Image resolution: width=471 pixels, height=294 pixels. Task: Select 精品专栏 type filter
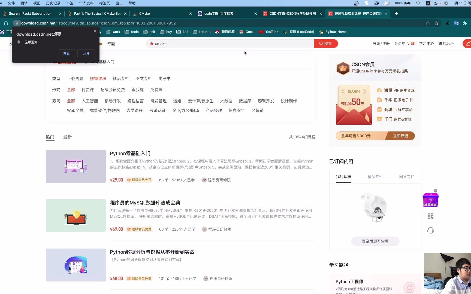click(x=121, y=79)
